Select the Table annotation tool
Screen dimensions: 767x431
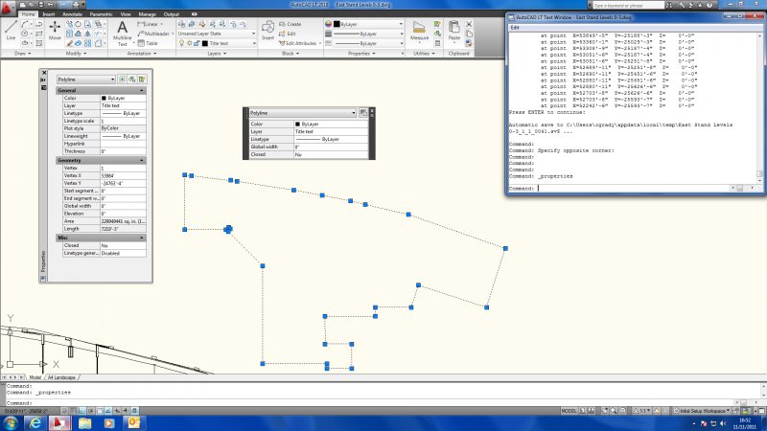point(148,43)
